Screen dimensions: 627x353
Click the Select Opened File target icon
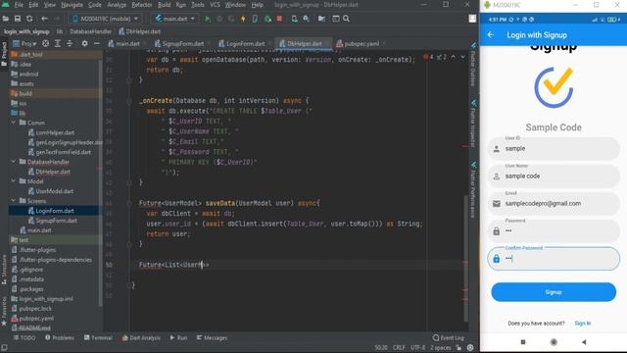point(46,43)
